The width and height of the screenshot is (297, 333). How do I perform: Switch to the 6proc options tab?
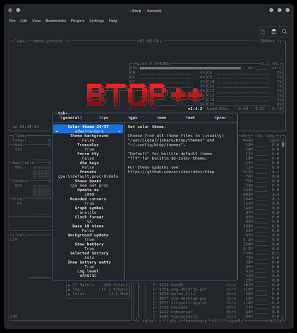coord(220,118)
